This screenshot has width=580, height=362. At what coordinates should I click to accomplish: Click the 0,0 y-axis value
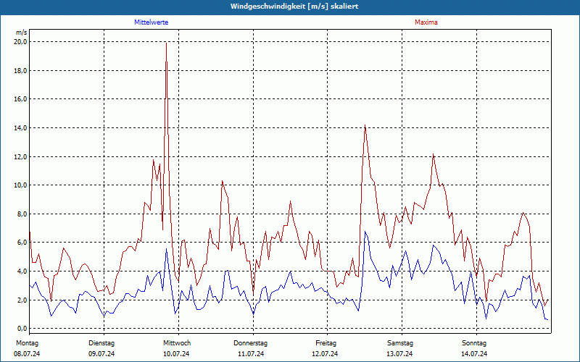[x=22, y=329]
